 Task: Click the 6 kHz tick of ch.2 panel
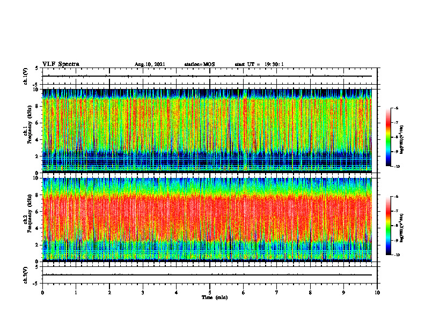click(38, 212)
